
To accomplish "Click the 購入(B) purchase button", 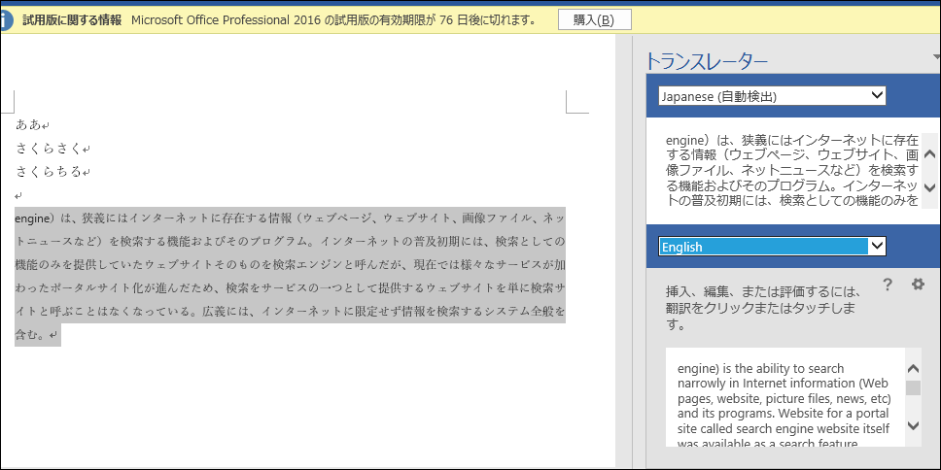I will 594,19.
